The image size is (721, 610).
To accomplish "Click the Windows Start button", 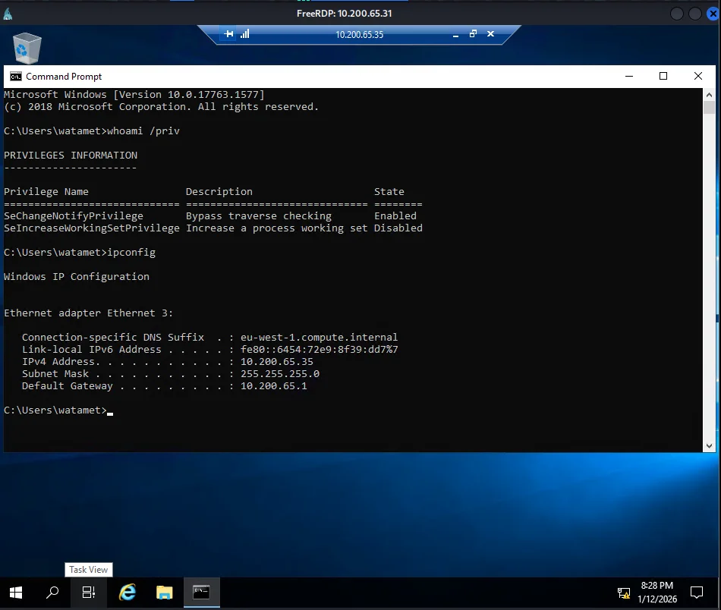I will [15, 593].
